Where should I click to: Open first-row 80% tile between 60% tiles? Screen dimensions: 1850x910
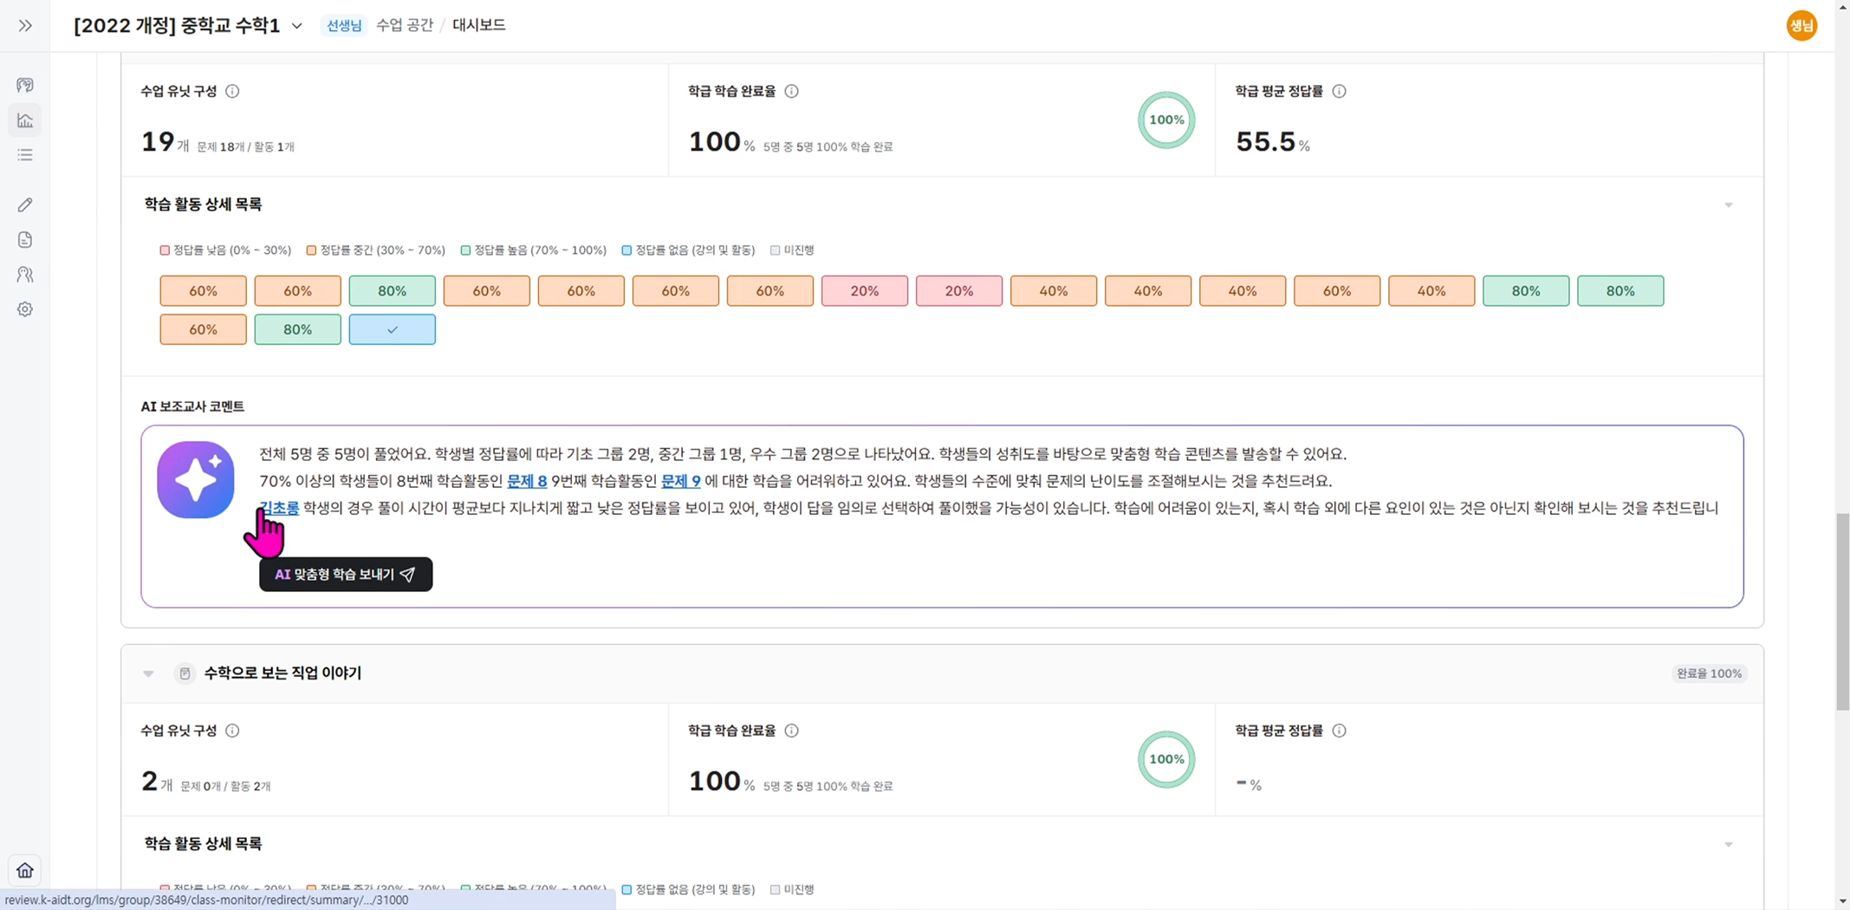click(393, 291)
